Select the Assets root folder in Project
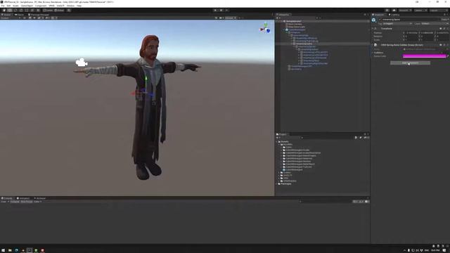The width and height of the screenshot is (450, 253). point(284,142)
